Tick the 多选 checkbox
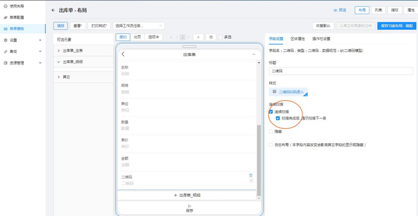The height and width of the screenshot is (216, 418). pyautogui.click(x=220, y=37)
